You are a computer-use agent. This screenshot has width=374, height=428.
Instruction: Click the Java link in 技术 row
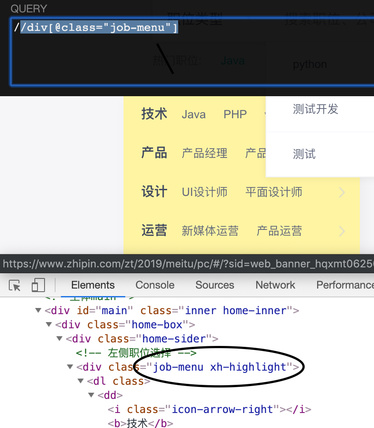pyautogui.click(x=194, y=114)
